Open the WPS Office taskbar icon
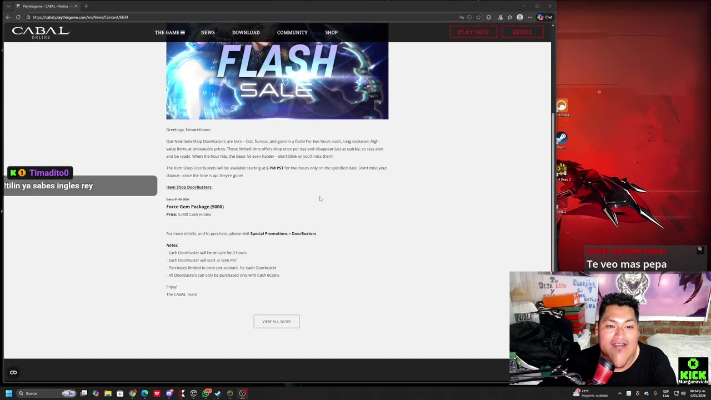 tap(157, 393)
